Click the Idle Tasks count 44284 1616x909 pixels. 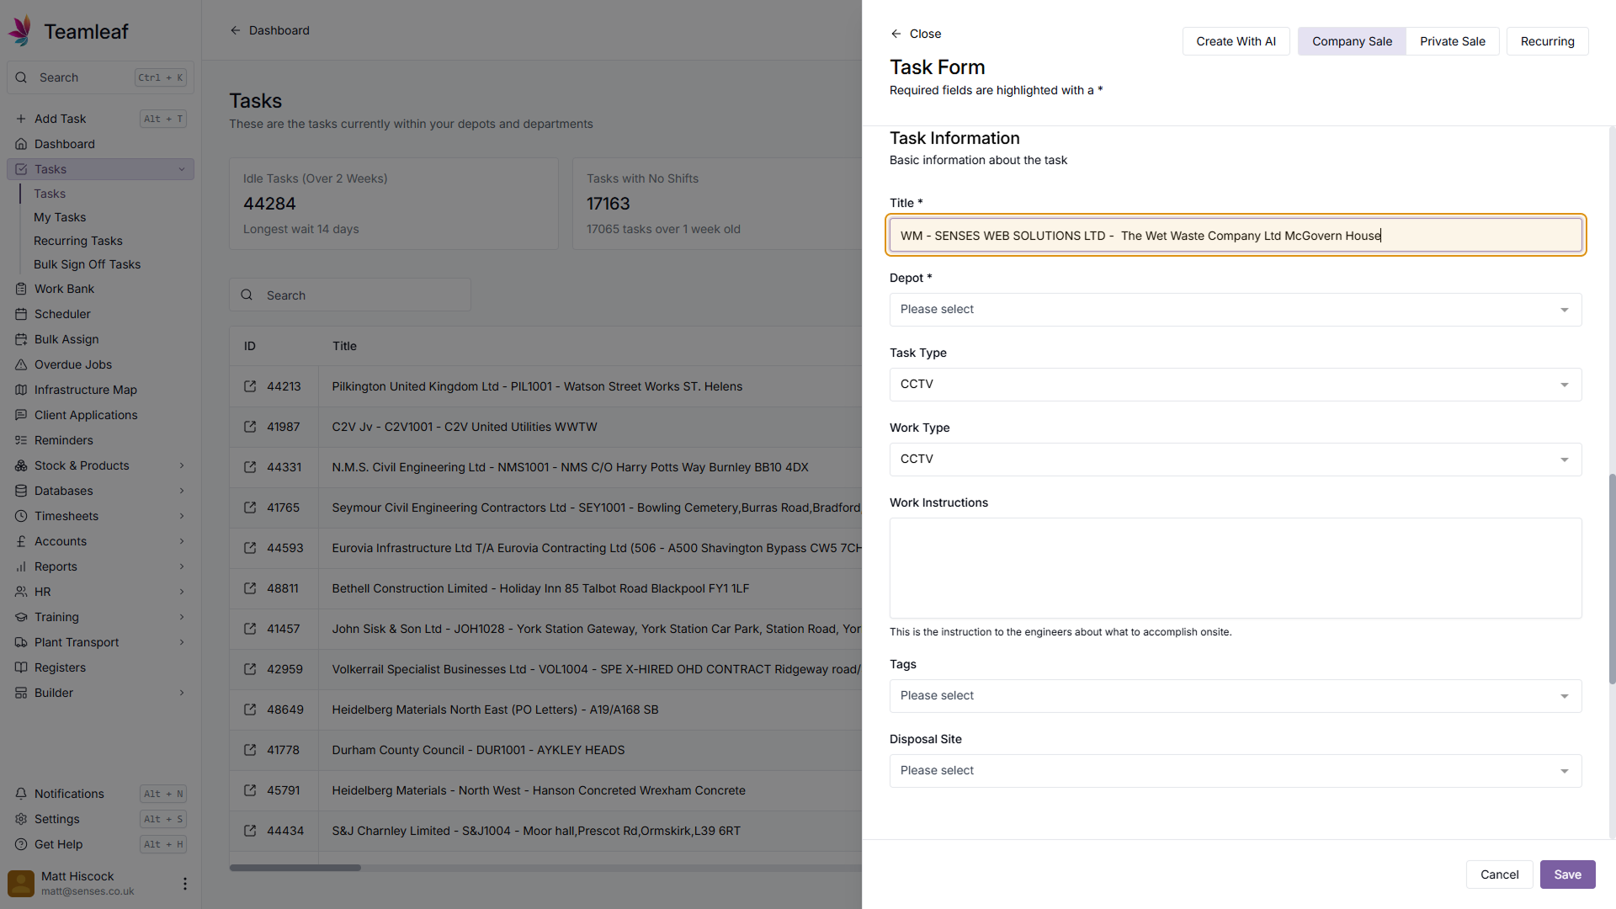[269, 204]
